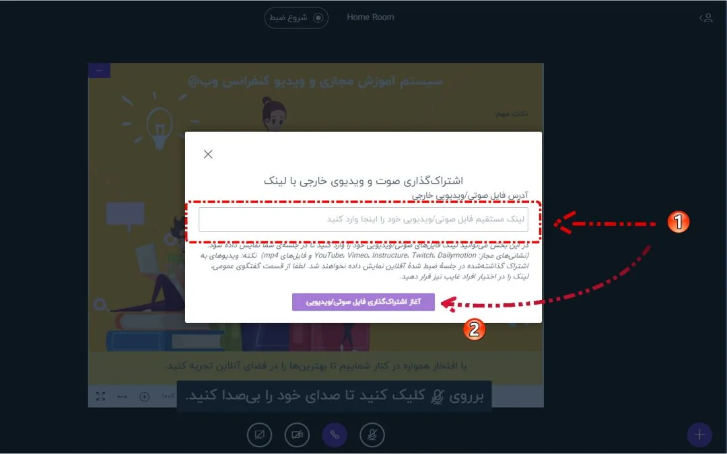Viewport: 727px width, 454px height.
Task: Click the record circle icon beside شروع ضبط
Action: click(x=318, y=17)
